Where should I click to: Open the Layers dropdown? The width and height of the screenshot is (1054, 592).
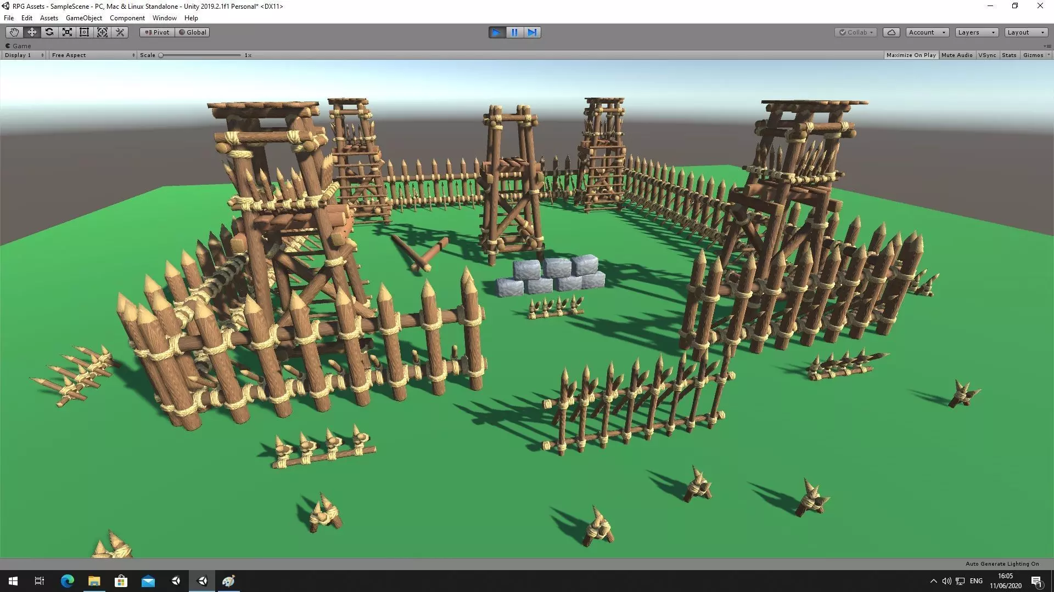point(976,32)
